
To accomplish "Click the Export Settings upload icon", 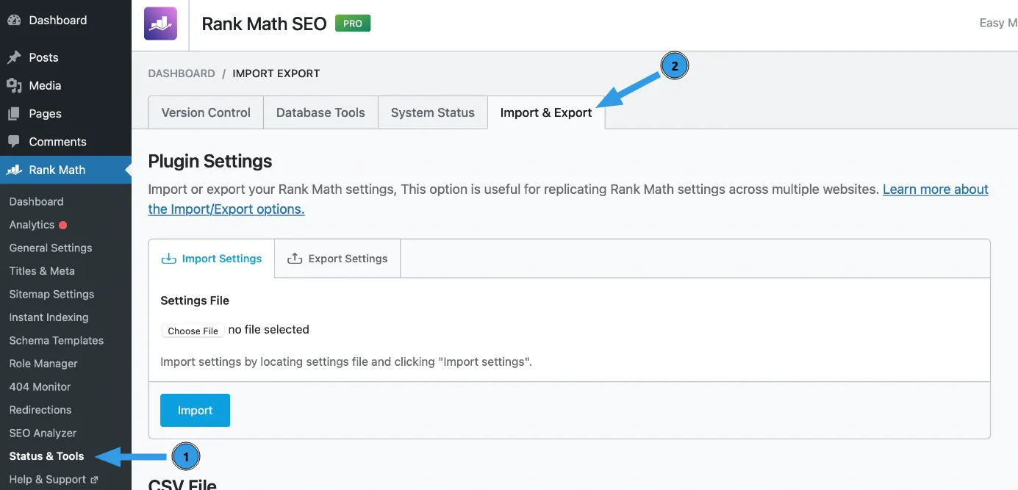I will tap(295, 259).
